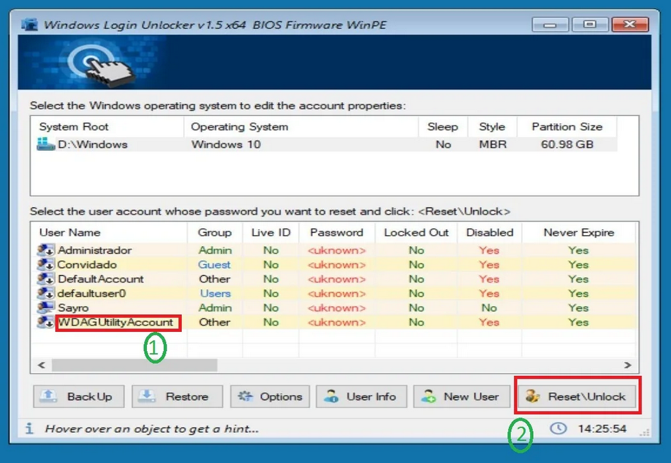Open the Options button

point(270,396)
